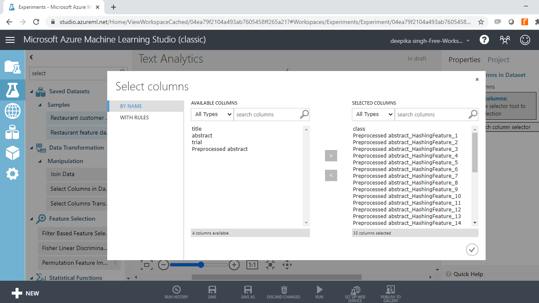Image resolution: width=539 pixels, height=303 pixels.
Task: Open the Datasets cylinders sidebar icon
Action: tap(12, 132)
